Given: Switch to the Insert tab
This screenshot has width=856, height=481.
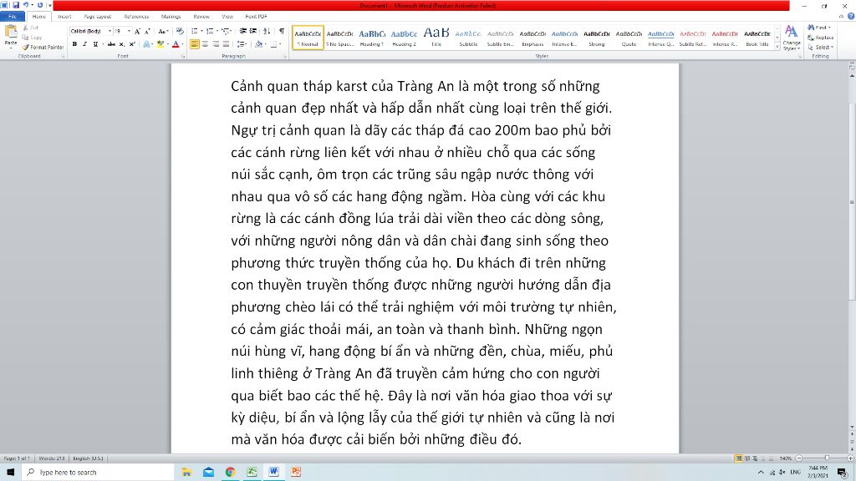Looking at the screenshot, I should click(x=64, y=17).
